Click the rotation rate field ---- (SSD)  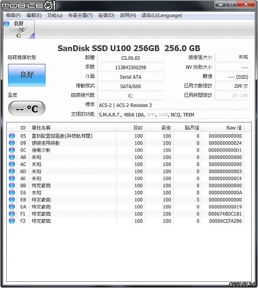coord(232,77)
